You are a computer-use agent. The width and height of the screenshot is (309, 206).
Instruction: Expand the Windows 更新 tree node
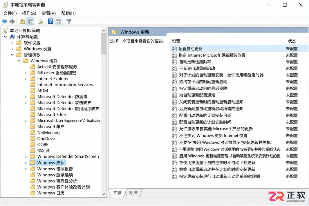click(x=26, y=163)
